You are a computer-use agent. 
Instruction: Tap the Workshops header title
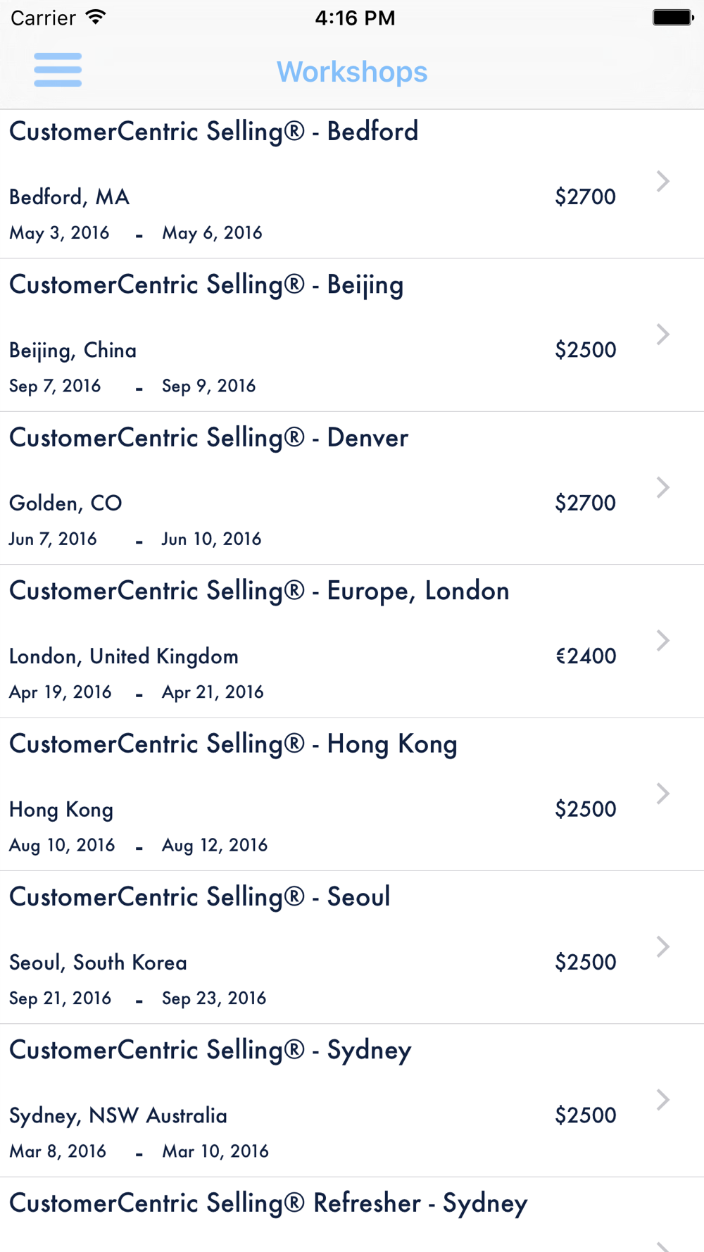coord(352,72)
